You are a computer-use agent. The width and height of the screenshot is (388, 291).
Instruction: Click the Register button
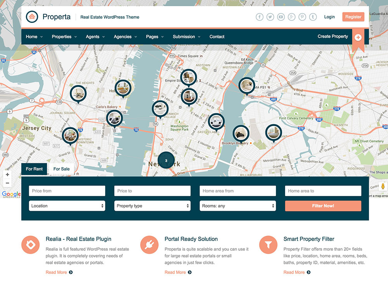tap(353, 17)
